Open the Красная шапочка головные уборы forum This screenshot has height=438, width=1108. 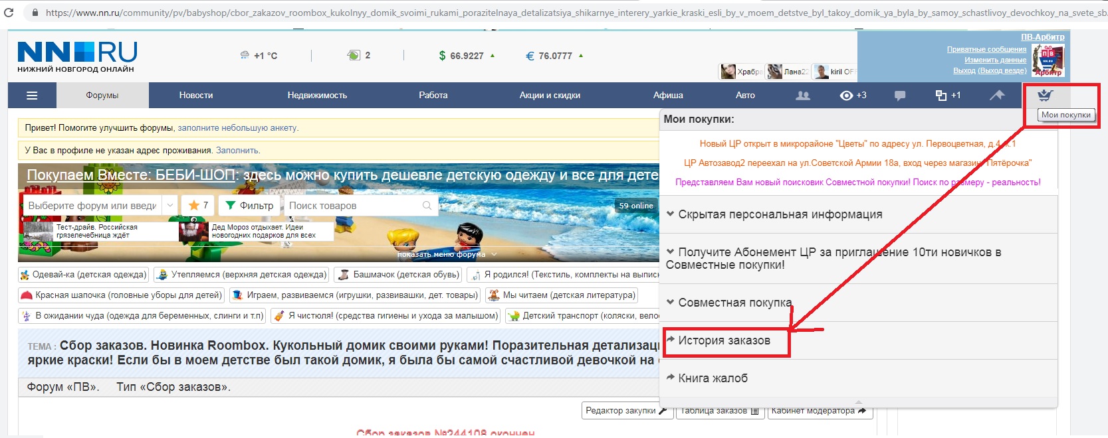[121, 295]
